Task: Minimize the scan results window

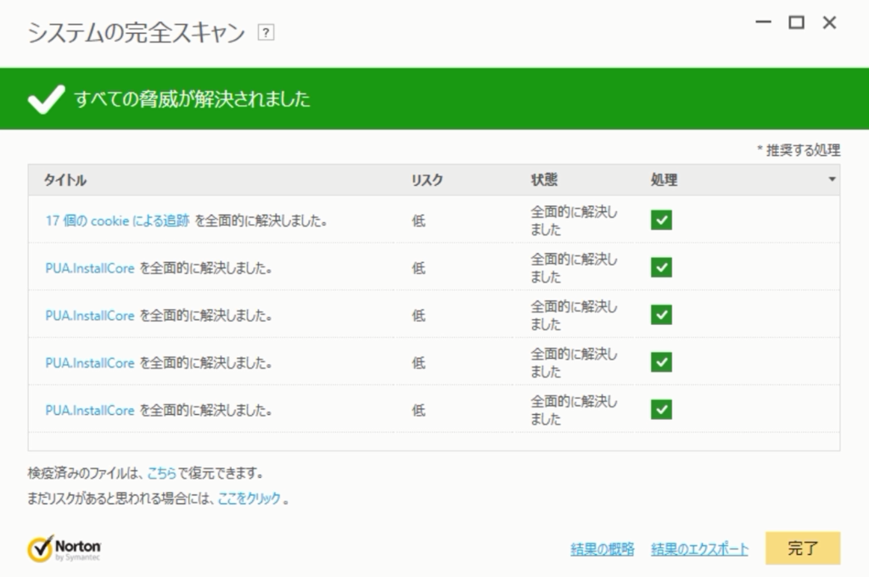Action: [763, 22]
